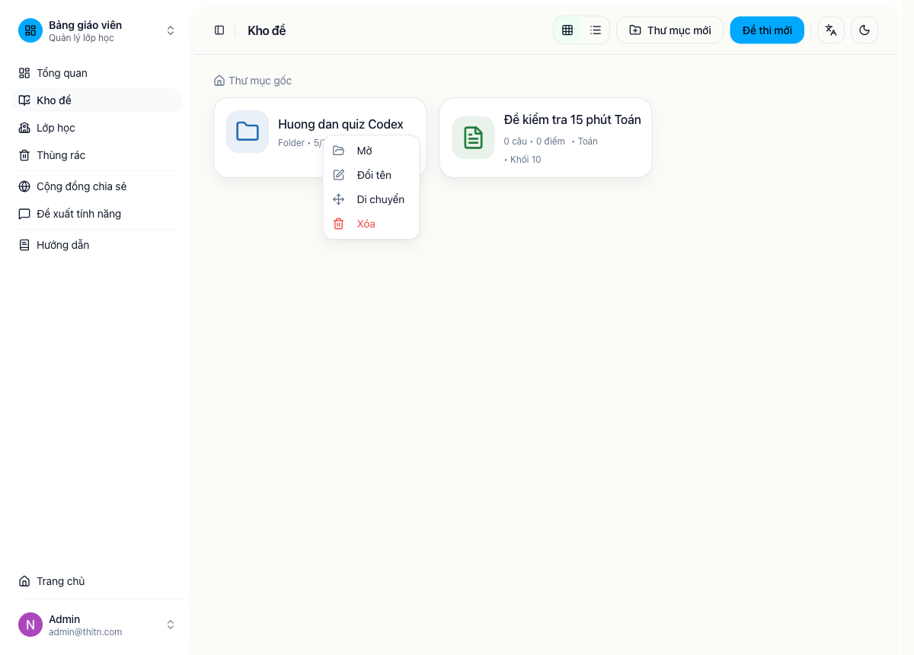Choose Xóa in context menu

point(372,224)
